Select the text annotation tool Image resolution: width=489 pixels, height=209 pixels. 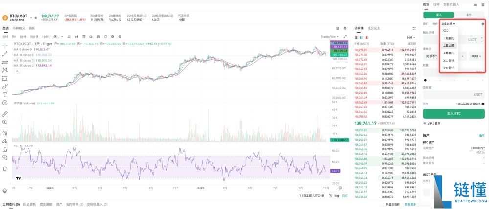coord(5,94)
